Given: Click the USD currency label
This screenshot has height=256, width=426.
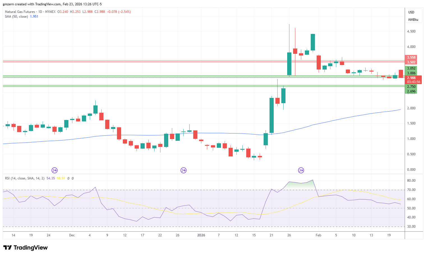Looking at the screenshot, I should (x=411, y=12).
